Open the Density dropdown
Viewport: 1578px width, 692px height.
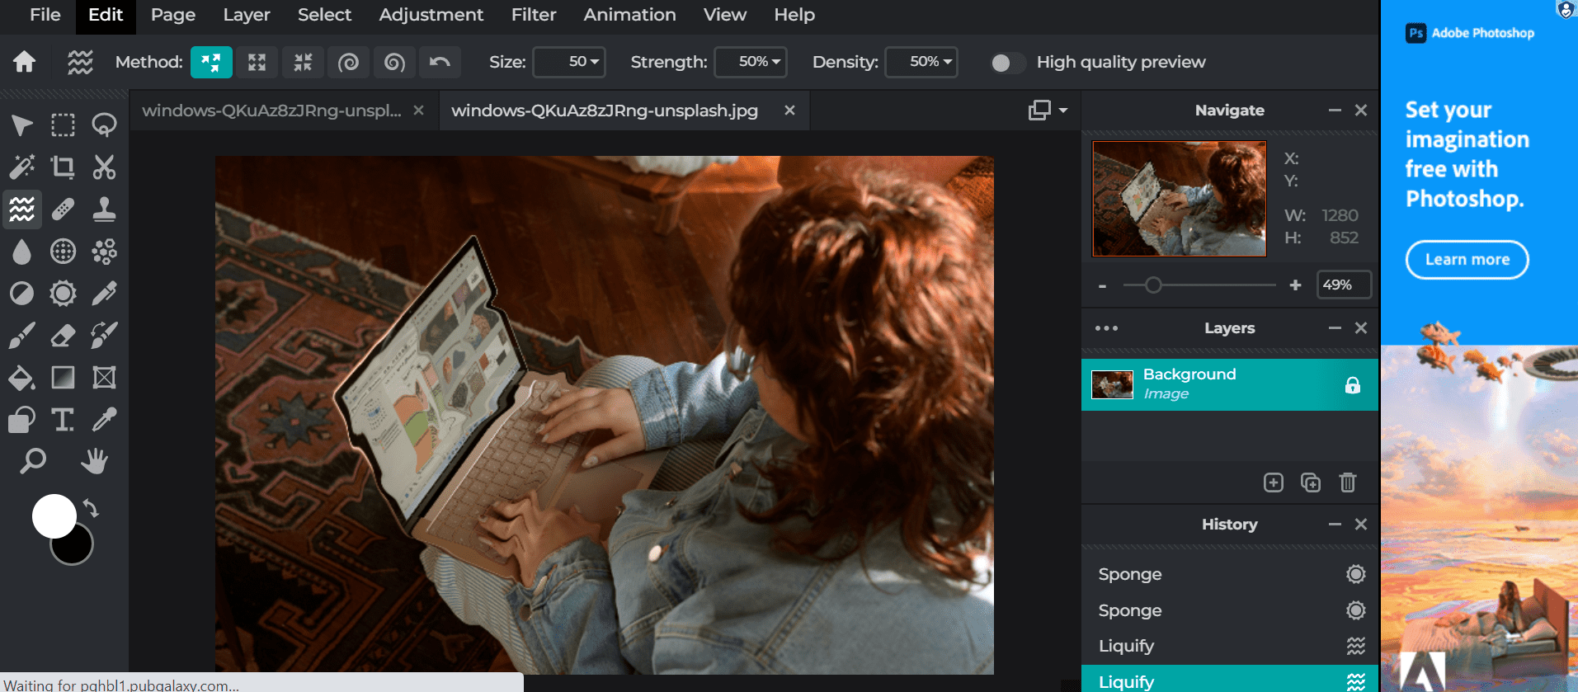click(921, 62)
